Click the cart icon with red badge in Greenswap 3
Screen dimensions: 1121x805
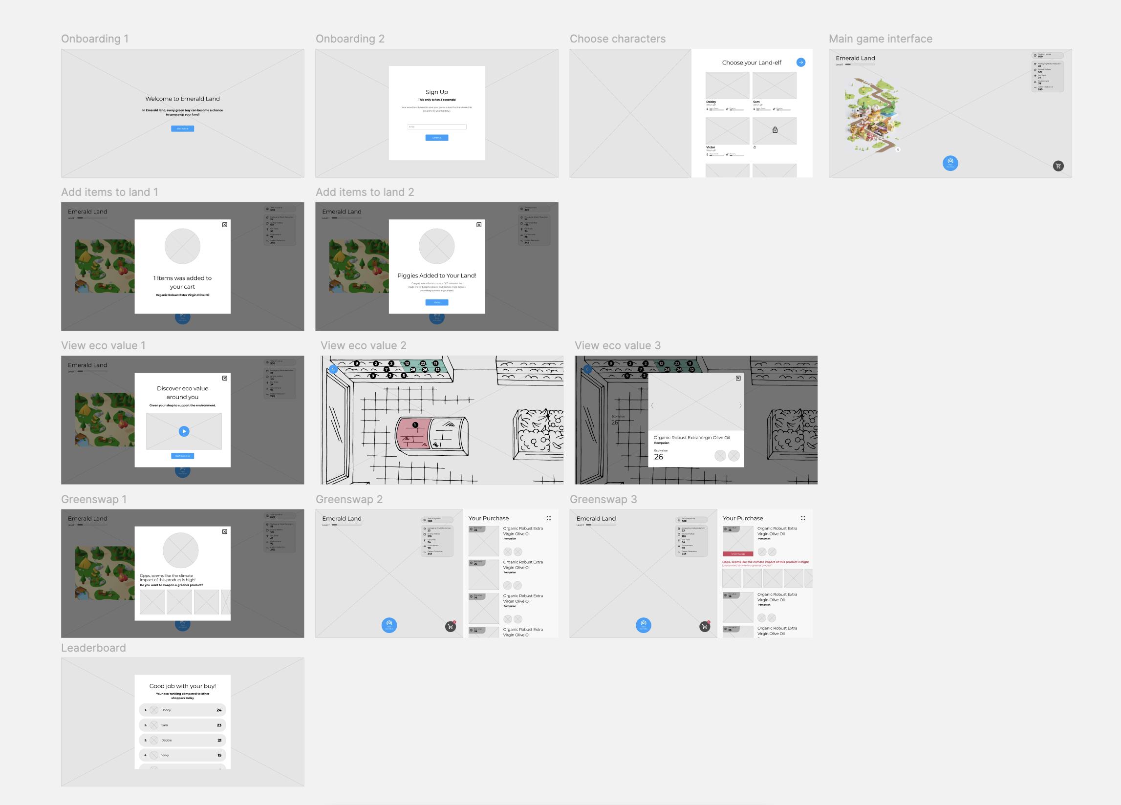click(x=705, y=627)
